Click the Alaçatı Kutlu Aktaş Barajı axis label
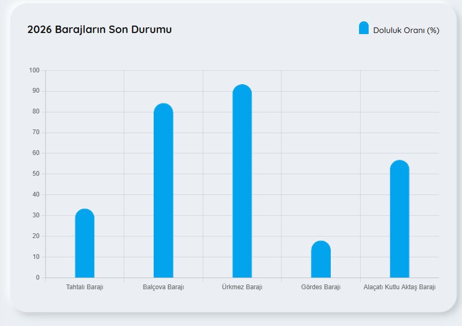 click(x=399, y=287)
